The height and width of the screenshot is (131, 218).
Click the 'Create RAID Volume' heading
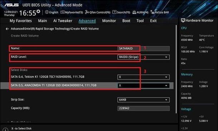[25, 36]
